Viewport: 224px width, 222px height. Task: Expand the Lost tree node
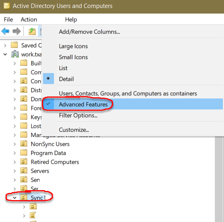tap(15, 126)
